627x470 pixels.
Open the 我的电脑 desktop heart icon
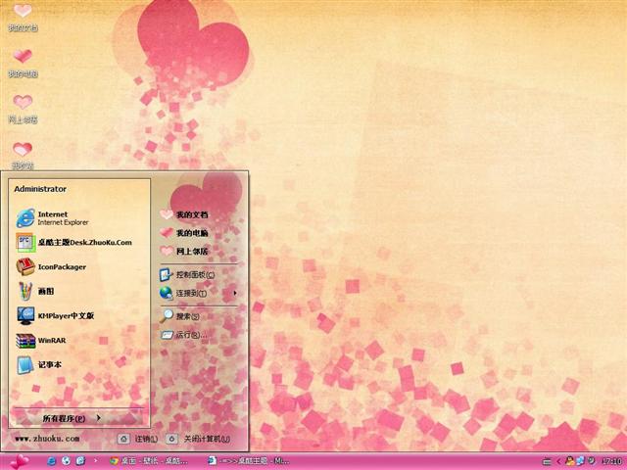tap(23, 61)
